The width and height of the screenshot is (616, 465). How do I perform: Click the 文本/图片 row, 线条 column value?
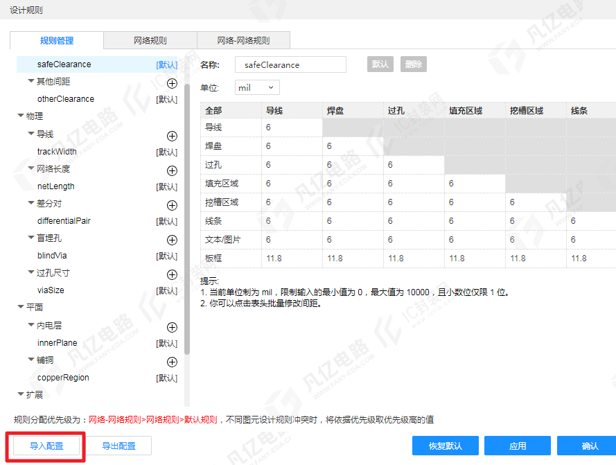click(591, 239)
